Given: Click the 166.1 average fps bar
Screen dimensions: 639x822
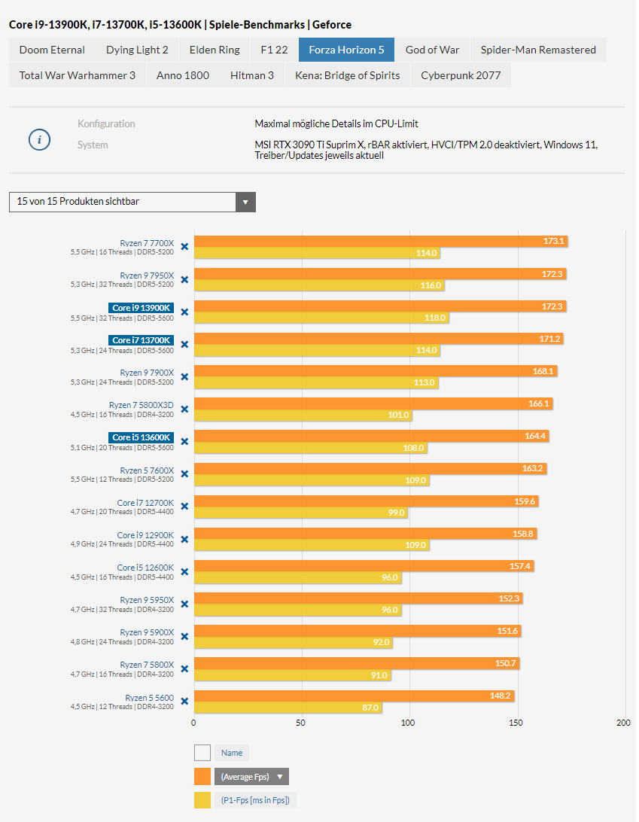Looking at the screenshot, I should pos(374,403).
